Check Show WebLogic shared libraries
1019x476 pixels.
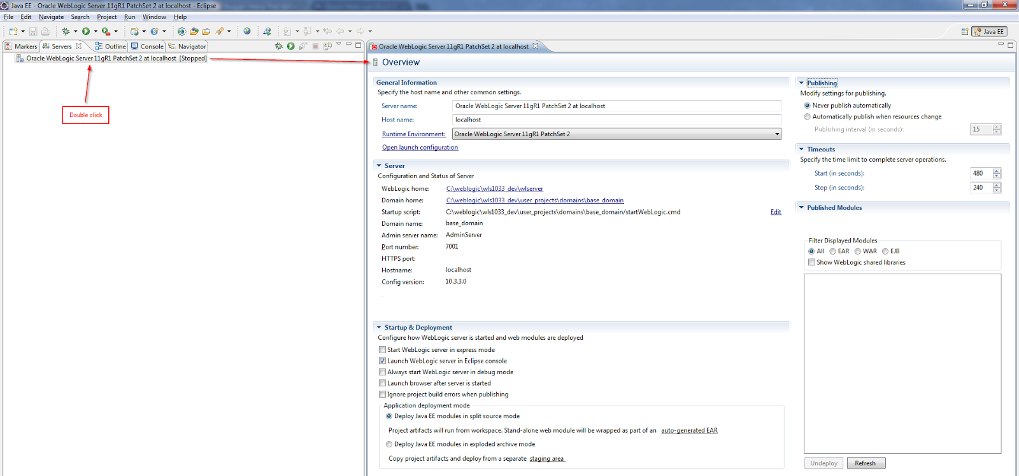812,262
